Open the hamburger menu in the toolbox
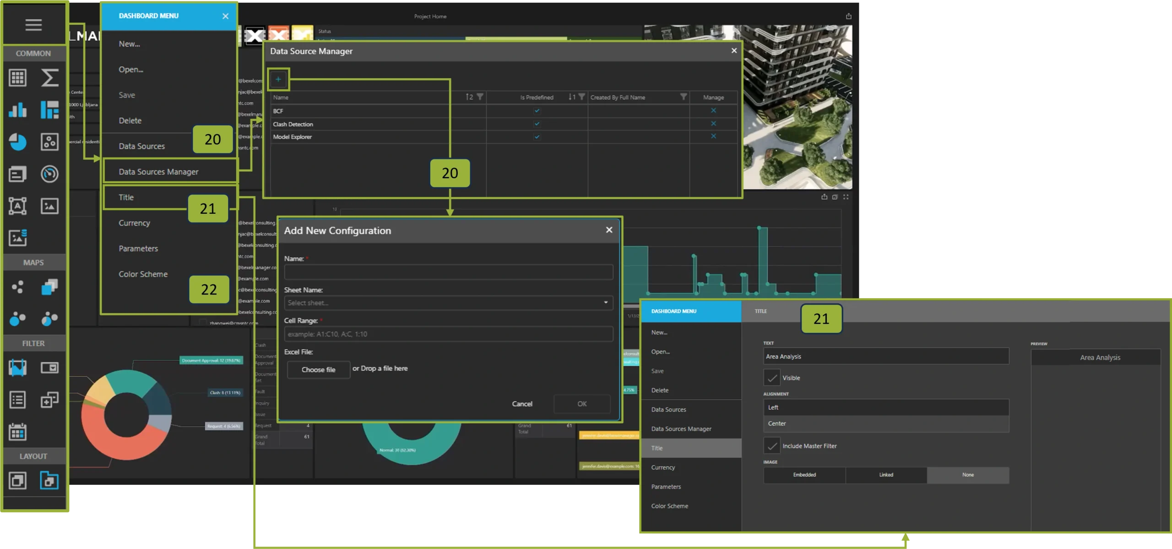The width and height of the screenshot is (1172, 549). tap(33, 25)
